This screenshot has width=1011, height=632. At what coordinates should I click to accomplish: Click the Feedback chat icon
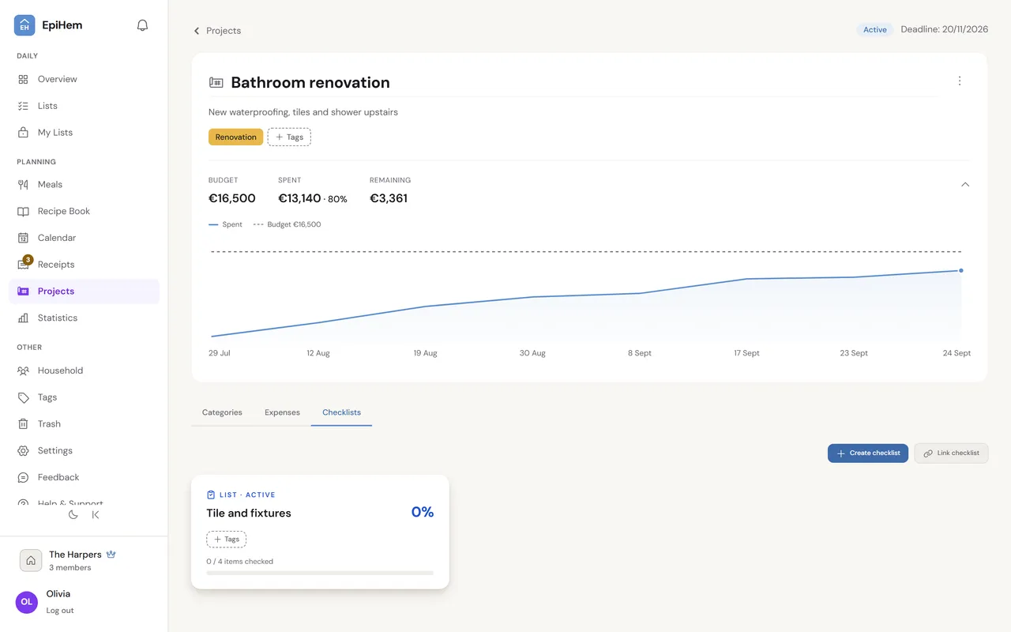click(23, 477)
